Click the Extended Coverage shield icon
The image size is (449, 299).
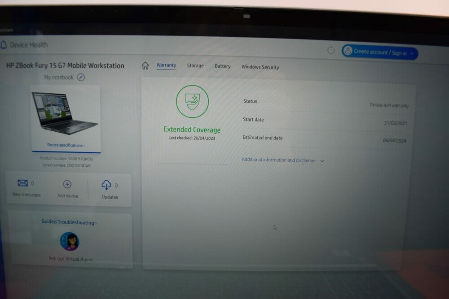192,101
